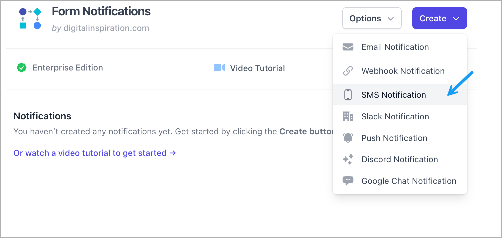
Task: Collapse the purple Create dropdown
Action: [x=439, y=19]
